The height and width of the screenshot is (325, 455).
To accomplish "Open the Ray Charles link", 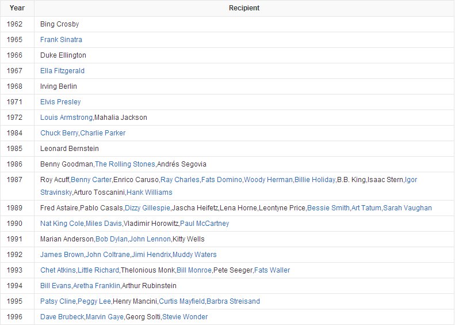I will 180,180.
